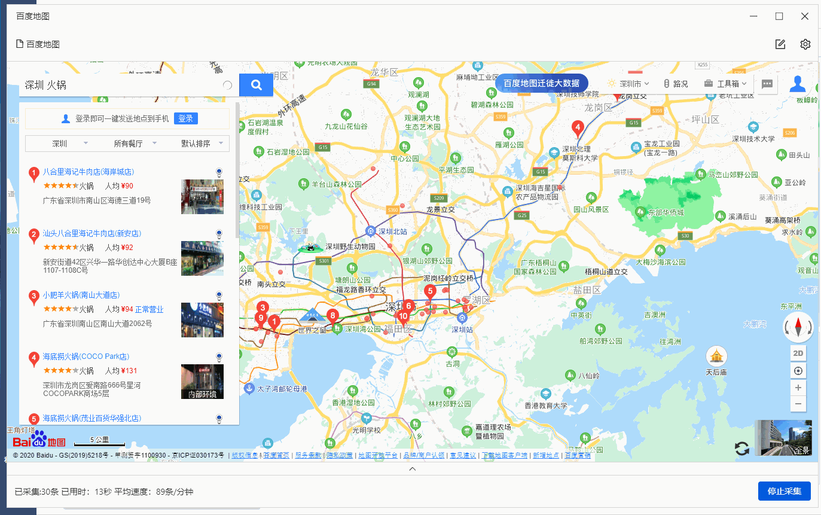Click 天后庙 temple map icon

coord(716,356)
